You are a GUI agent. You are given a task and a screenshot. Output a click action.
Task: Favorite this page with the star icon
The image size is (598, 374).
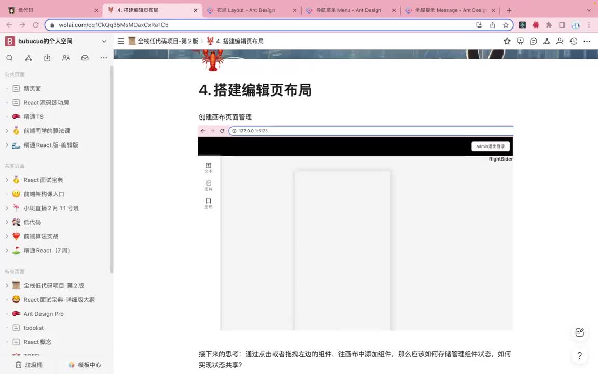pos(507,41)
